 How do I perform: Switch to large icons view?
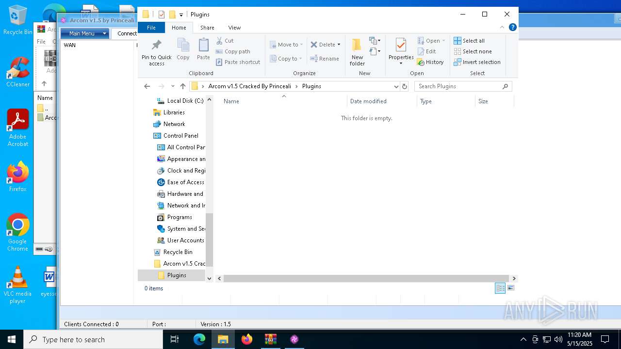510,288
